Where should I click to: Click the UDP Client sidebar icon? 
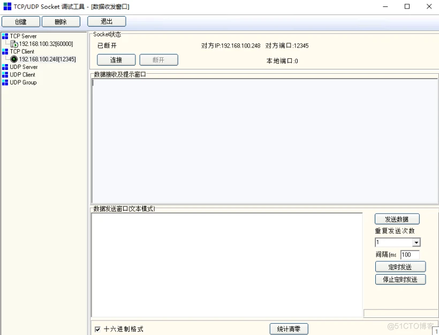(6, 75)
